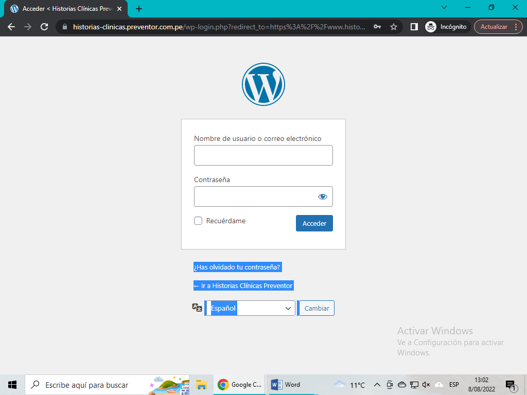Screen dimensions: 527x395
Task: Click the browser forward arrow
Action: (x=28, y=27)
